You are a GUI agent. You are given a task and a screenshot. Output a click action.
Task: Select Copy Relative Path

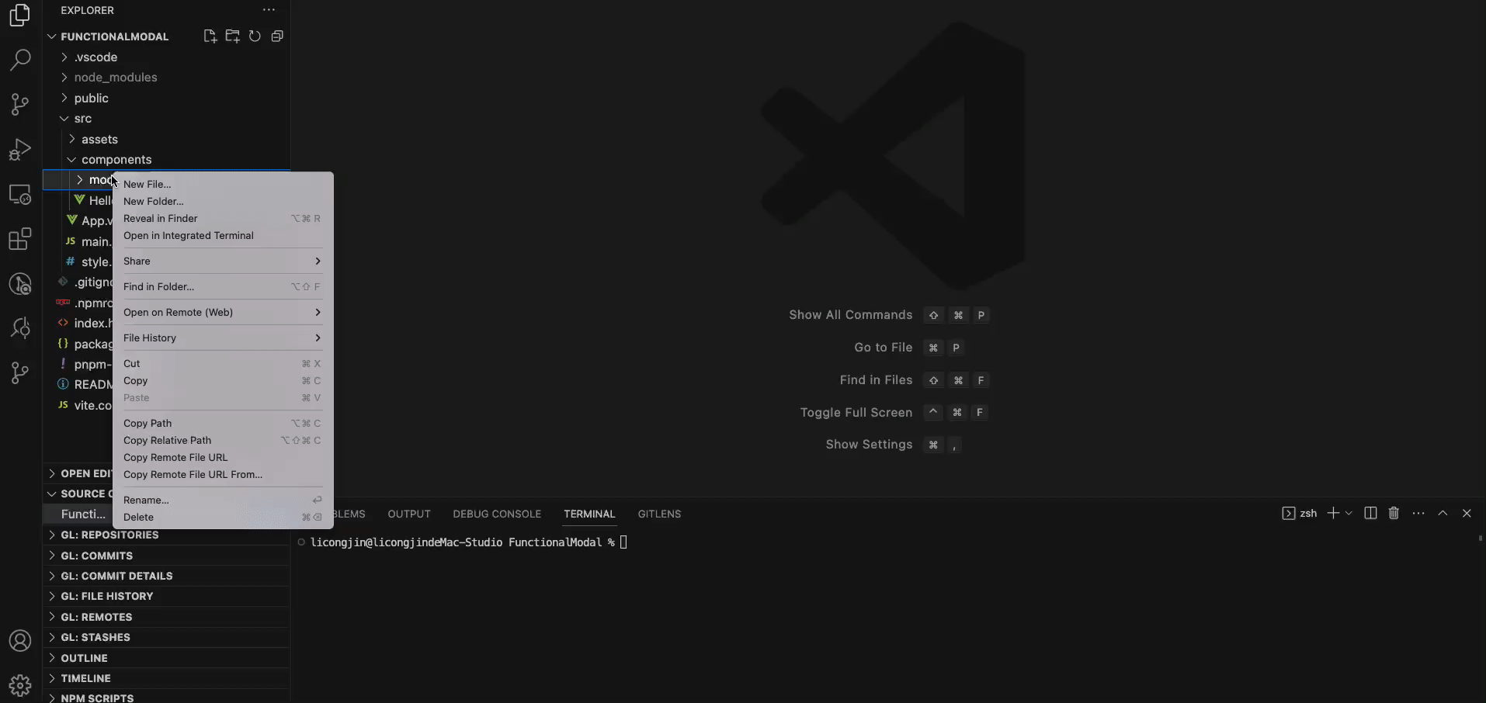[x=223, y=440]
